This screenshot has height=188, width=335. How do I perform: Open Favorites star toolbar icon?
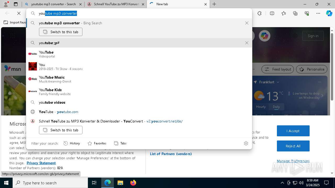(284, 13)
